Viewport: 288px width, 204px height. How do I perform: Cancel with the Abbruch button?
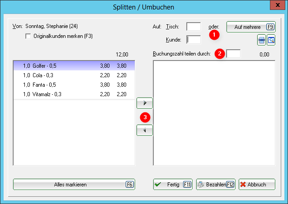pyautogui.click(x=257, y=185)
